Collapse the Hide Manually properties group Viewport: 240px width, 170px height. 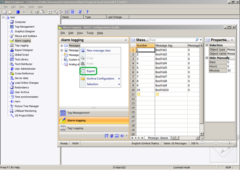(207, 58)
